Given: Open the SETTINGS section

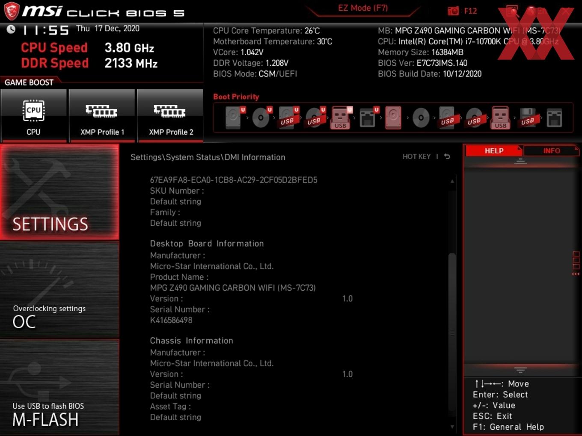Looking at the screenshot, I should point(59,192).
